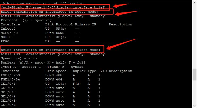The width and height of the screenshot is (197, 108).
Task: Click the MGE0/0/0 interface entry
Action: tap(9, 33)
